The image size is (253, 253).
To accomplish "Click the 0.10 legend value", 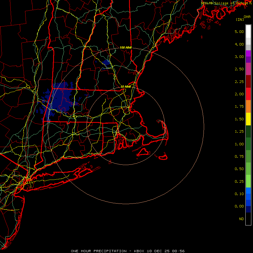I will (x=239, y=194).
